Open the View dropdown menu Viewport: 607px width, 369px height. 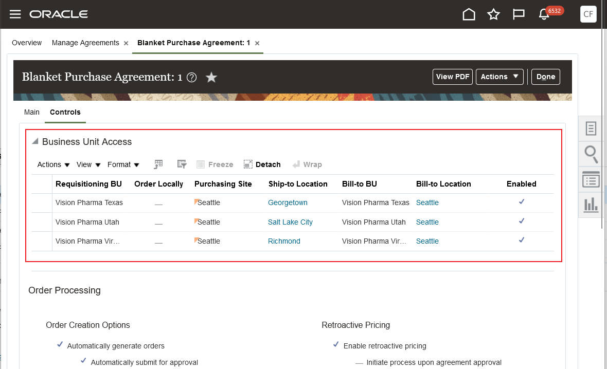(88, 165)
